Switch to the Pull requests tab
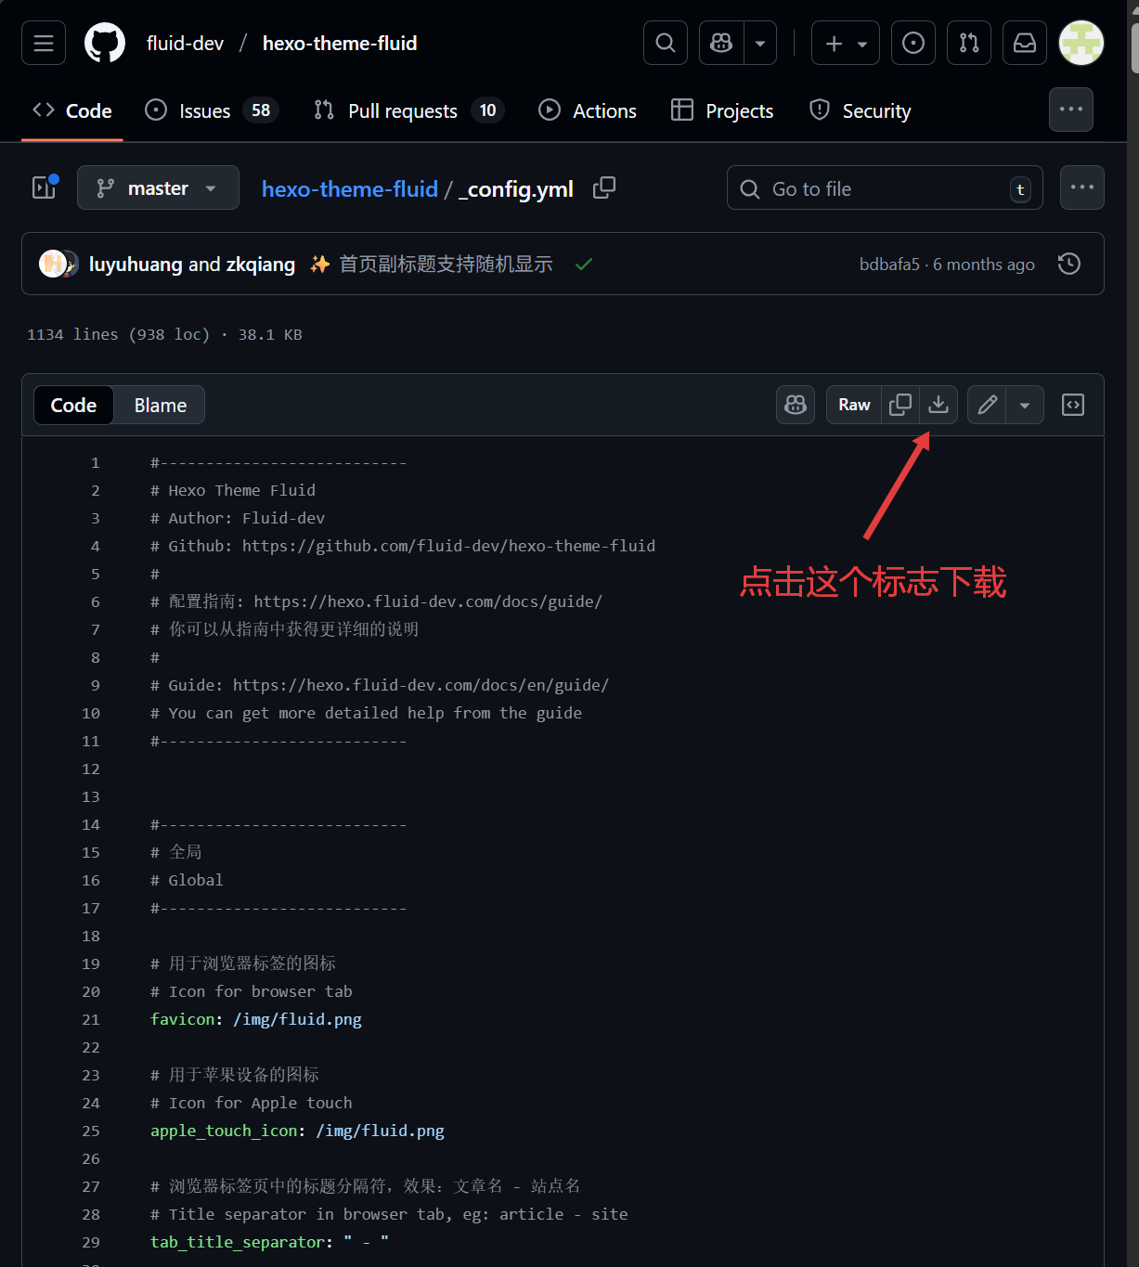This screenshot has height=1267, width=1139. click(x=408, y=110)
